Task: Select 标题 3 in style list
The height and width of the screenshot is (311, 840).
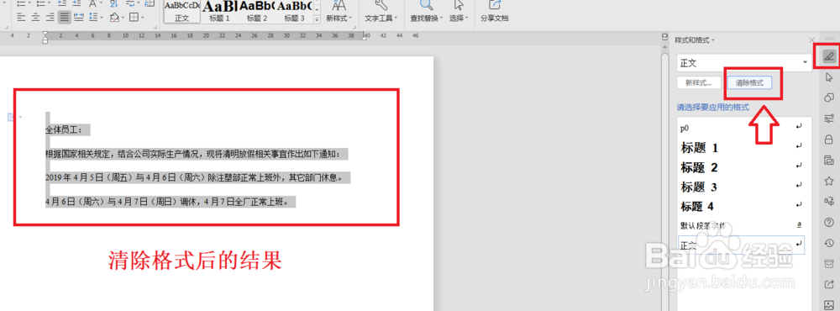Action: (742, 187)
